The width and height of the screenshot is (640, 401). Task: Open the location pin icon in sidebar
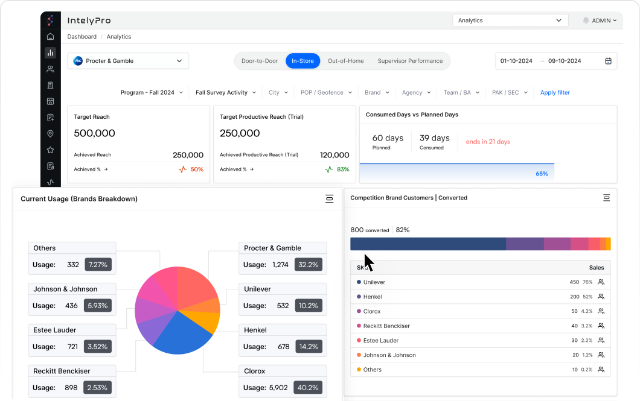tap(50, 134)
